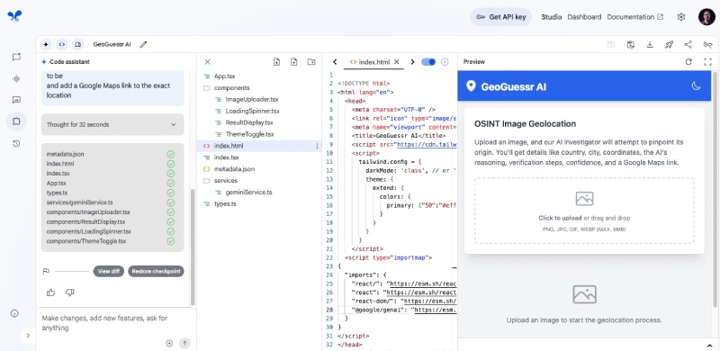Click the info icon in left sidebar
This screenshot has width=720, height=351.
point(14,313)
